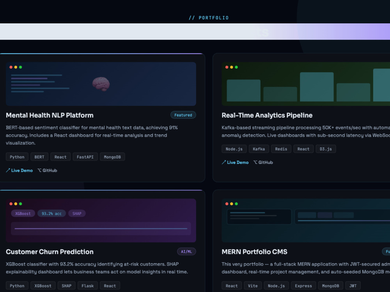Click the MongoDB tag in Mental Health card
Screen dimensions: 390x292
tap(112, 157)
